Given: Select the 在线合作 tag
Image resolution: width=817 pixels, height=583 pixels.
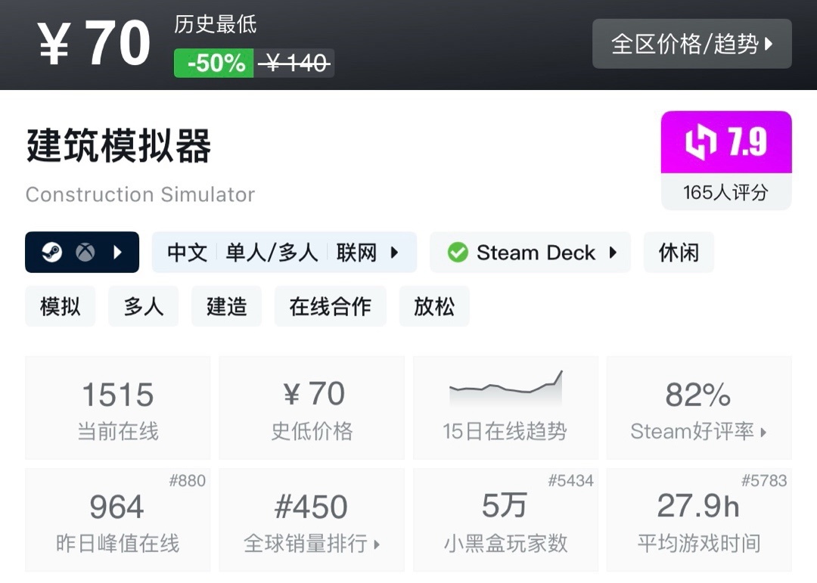Looking at the screenshot, I should (330, 306).
